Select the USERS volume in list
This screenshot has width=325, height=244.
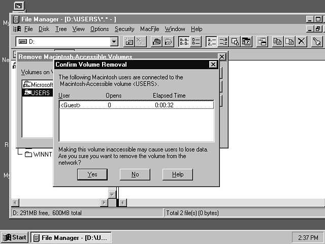38,93
